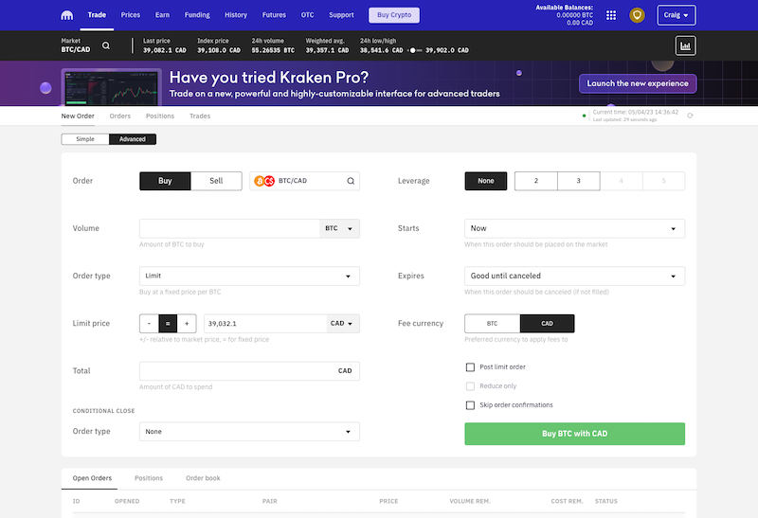This screenshot has height=518, width=758.
Task: Click the search icon in BTC/CAD pair field
Action: (x=351, y=181)
